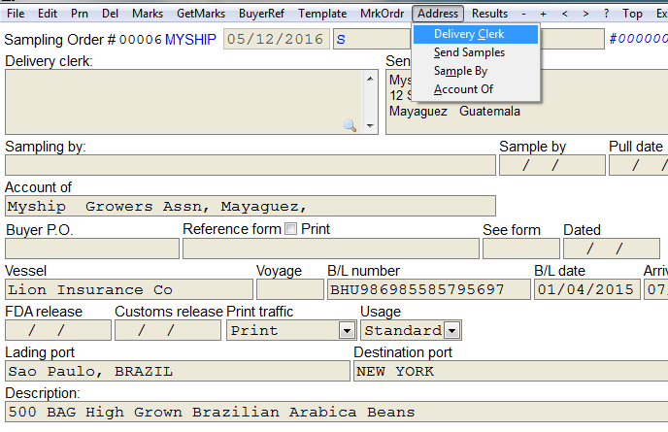The height and width of the screenshot is (432, 668).
Task: Click the Sampling by input field
Action: pos(250,165)
